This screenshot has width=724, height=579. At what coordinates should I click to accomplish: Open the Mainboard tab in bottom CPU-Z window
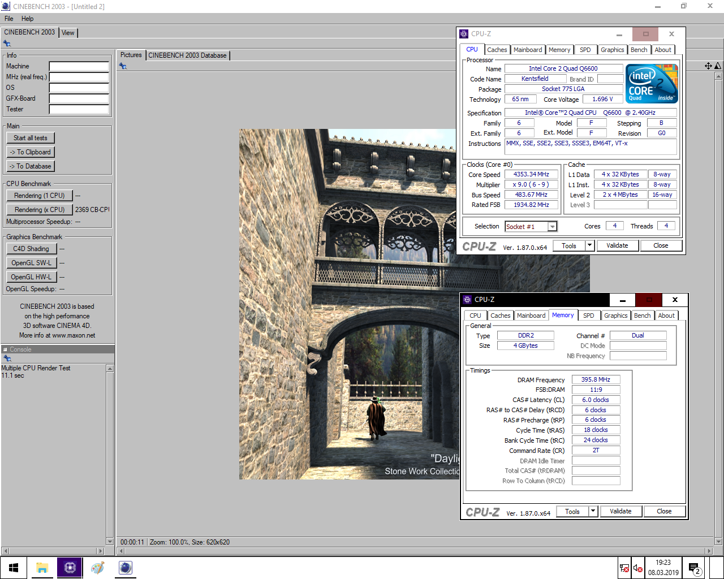(x=531, y=316)
